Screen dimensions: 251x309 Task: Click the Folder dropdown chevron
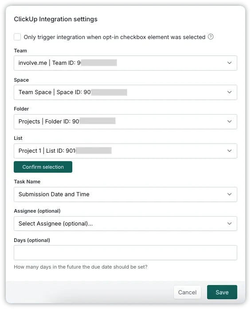(229, 121)
